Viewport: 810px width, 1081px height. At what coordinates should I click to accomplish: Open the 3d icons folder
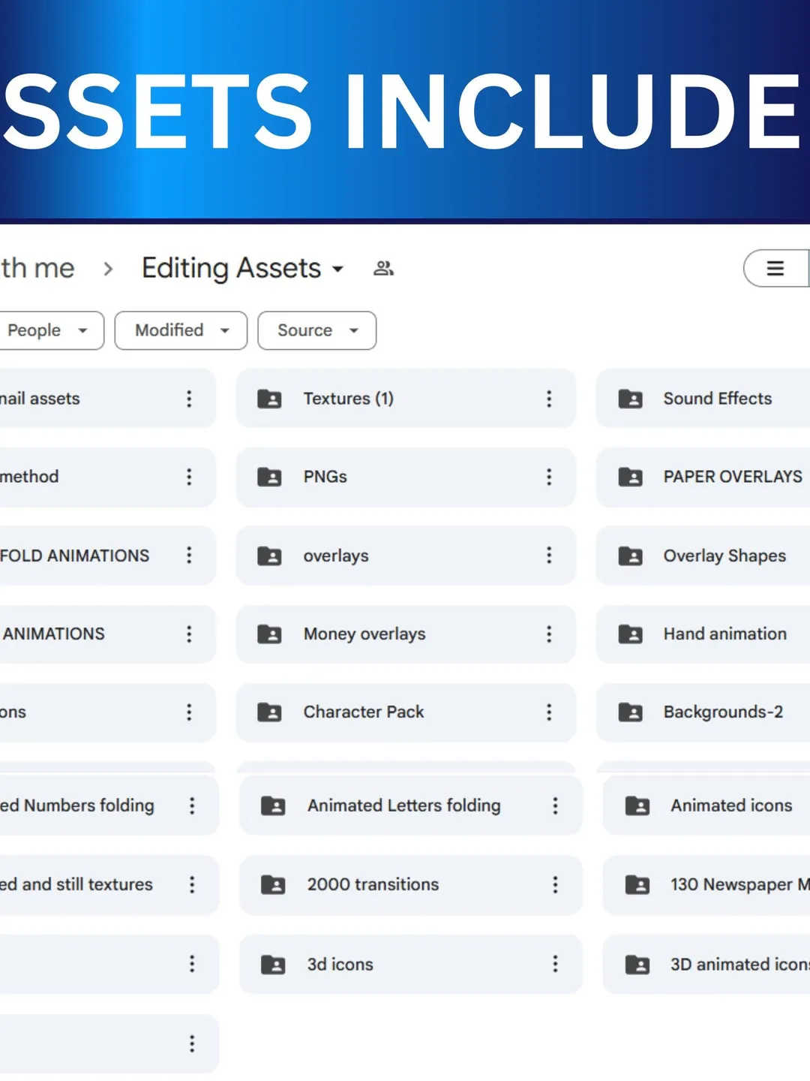click(x=410, y=965)
